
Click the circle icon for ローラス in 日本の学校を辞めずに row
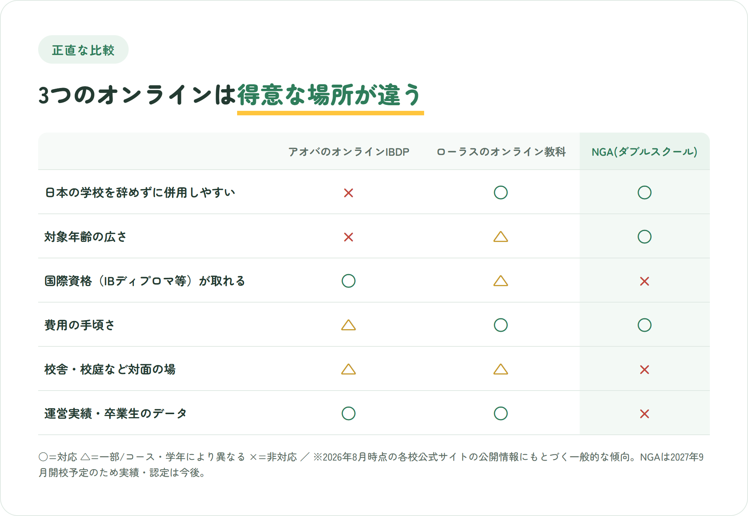click(501, 192)
